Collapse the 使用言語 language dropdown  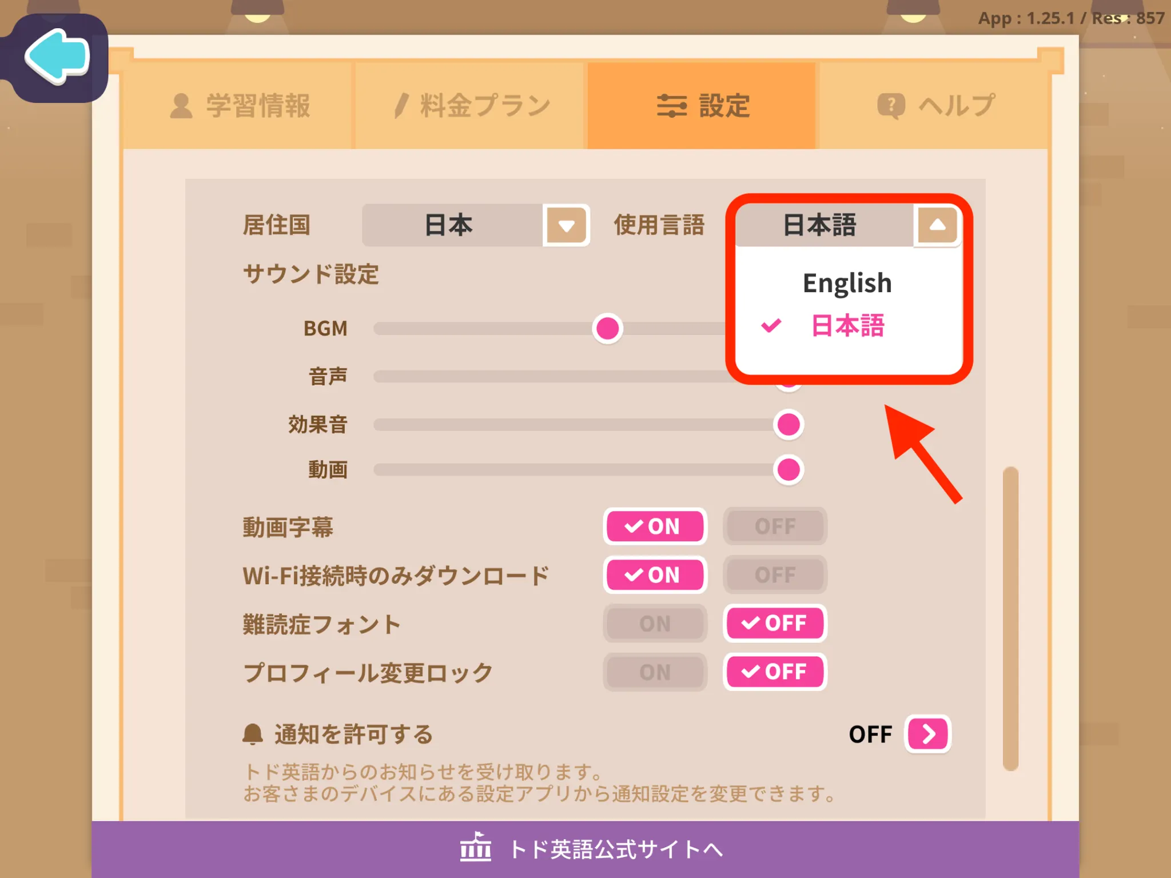point(937,225)
